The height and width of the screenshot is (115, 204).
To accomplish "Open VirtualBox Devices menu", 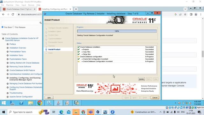I will pos(31,5).
